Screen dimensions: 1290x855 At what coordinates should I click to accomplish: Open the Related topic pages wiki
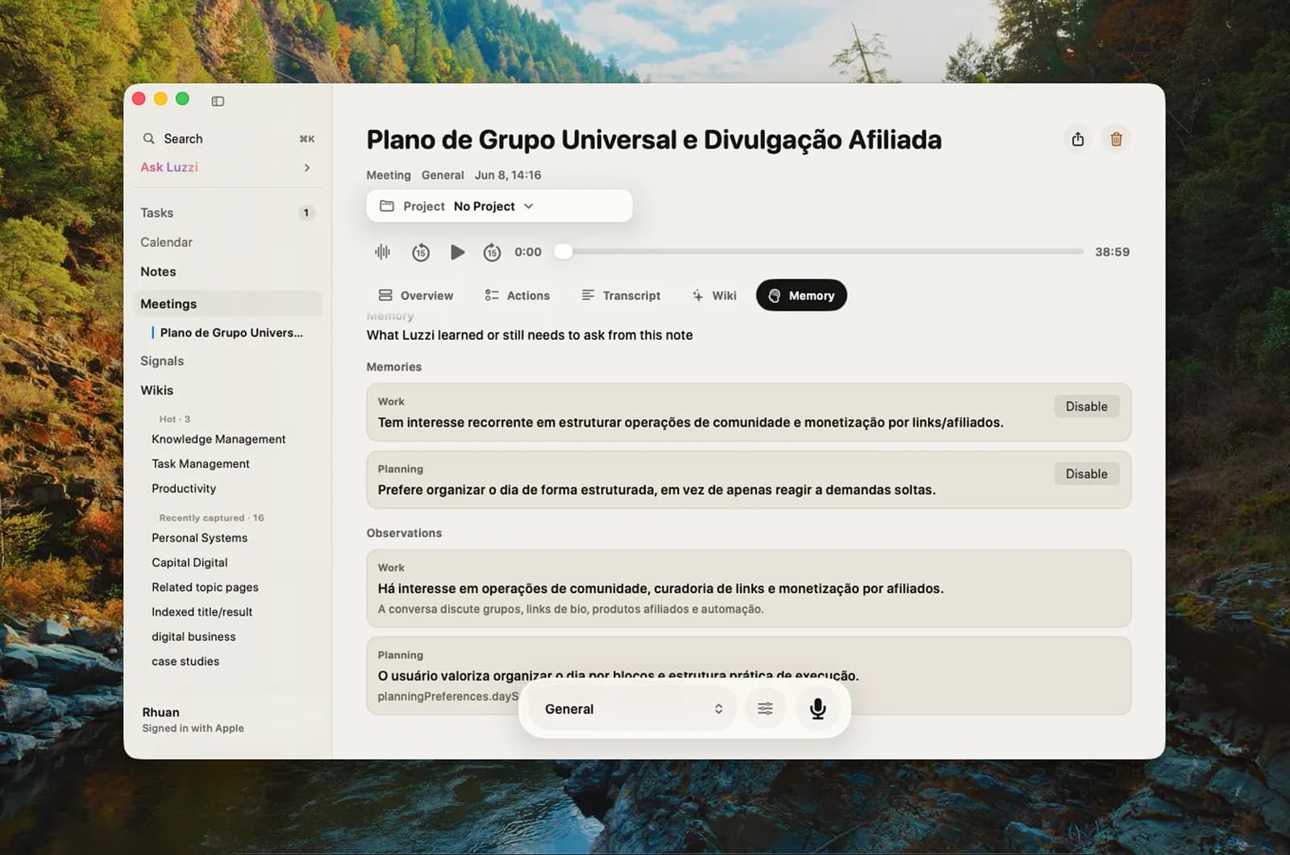[x=205, y=587]
